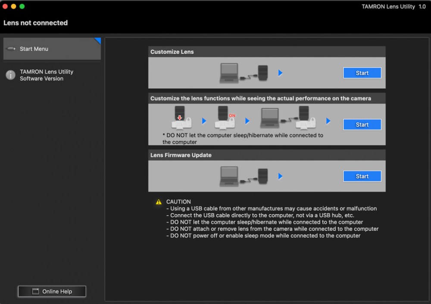Minimize the window with the yellow button
This screenshot has width=431, height=304.
point(13,6)
